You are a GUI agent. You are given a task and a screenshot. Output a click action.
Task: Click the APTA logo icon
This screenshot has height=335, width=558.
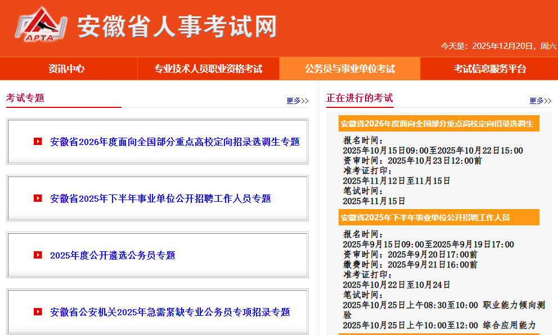39,25
